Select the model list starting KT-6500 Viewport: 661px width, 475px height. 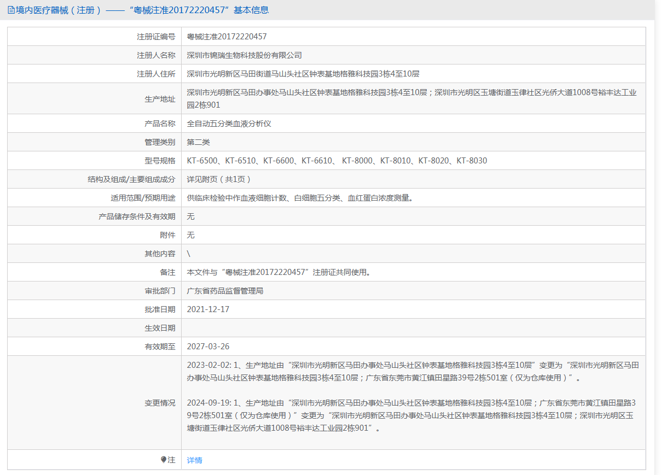(337, 161)
